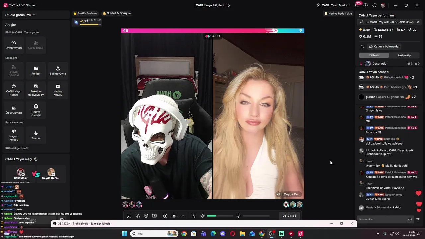Open Hazine Kutusu tool

58,90
